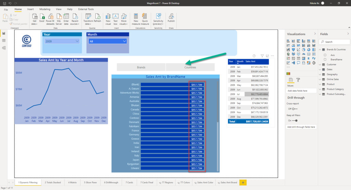This screenshot has height=190, width=351.
Task: Switch to Data view in left sidebar
Action: tap(4, 40)
